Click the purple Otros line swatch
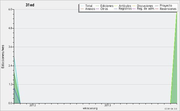This screenshot has width=180, height=111. point(97,9)
